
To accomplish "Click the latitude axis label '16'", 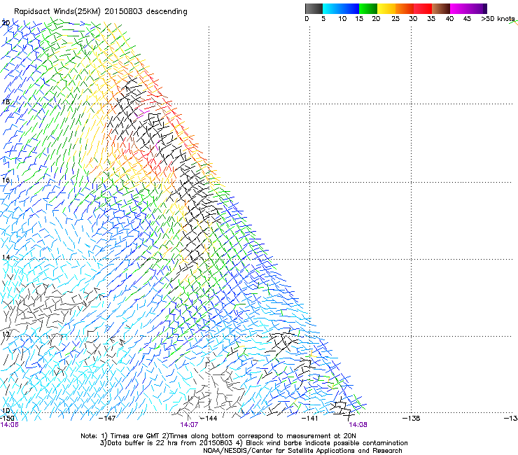I will pos(6,180).
